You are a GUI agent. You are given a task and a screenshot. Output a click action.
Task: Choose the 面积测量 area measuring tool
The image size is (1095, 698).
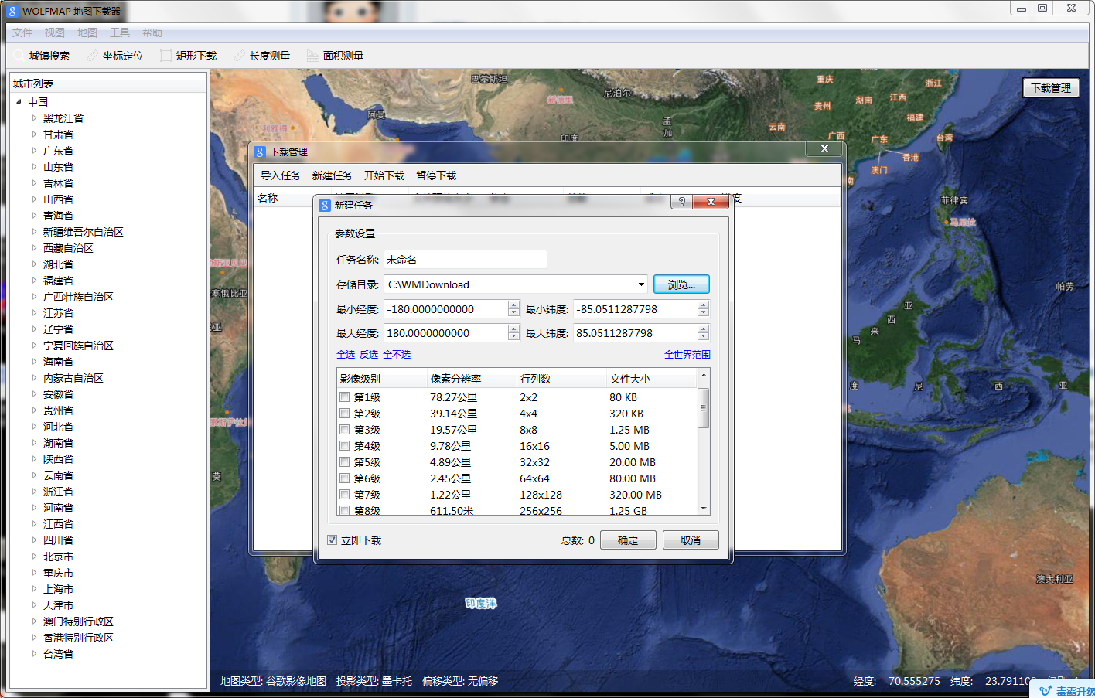(x=336, y=56)
